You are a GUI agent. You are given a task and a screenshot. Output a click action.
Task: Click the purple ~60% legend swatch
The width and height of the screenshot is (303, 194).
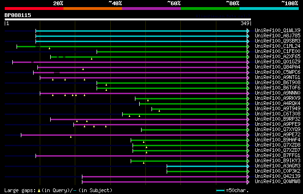[151, 9]
